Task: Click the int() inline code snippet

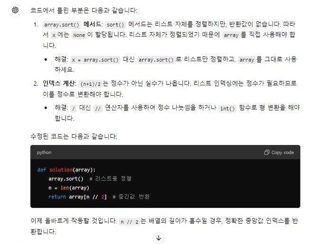Action: 227,108
